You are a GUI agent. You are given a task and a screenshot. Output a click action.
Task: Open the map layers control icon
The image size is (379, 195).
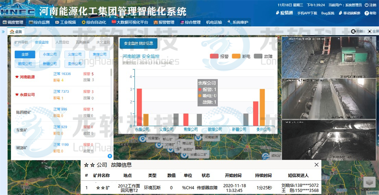tap(370, 182)
